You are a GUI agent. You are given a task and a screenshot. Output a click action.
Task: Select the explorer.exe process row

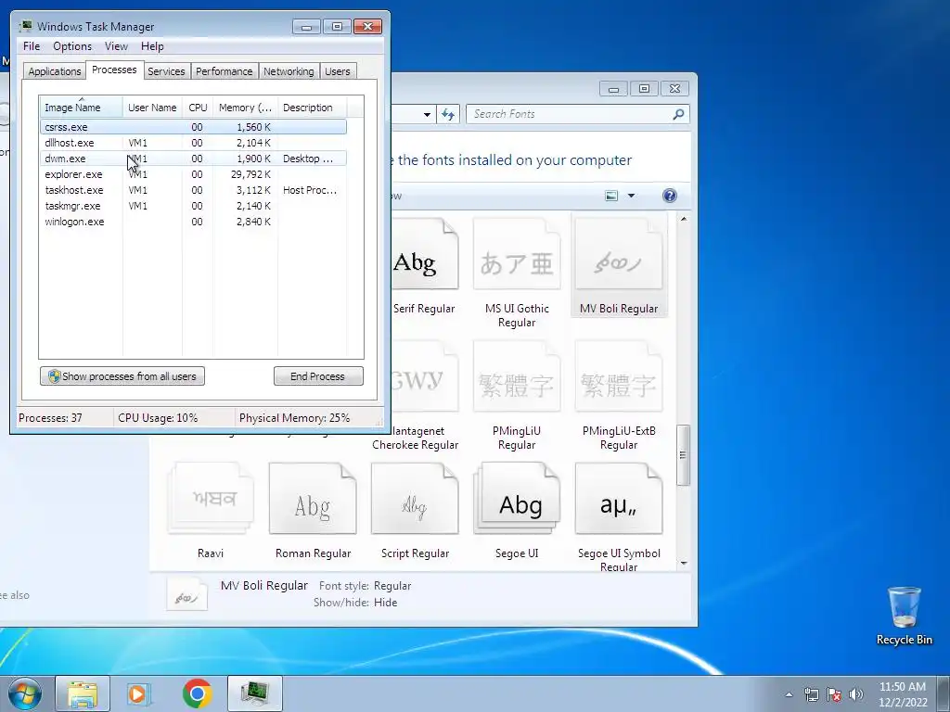[193, 174]
